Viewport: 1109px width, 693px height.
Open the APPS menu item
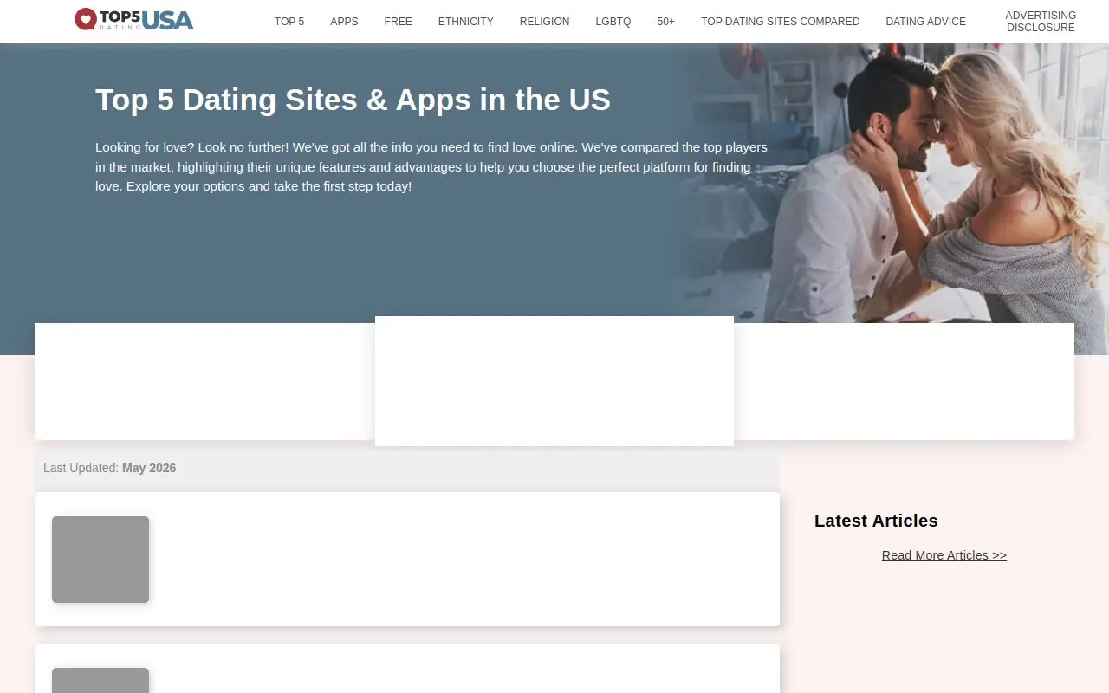tap(344, 22)
